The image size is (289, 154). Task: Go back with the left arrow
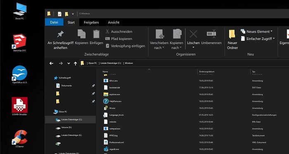point(52,63)
